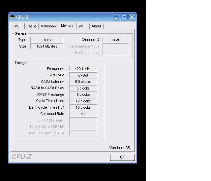Select the Mainboard tab
This screenshot has width=211, height=181.
pos(49,26)
